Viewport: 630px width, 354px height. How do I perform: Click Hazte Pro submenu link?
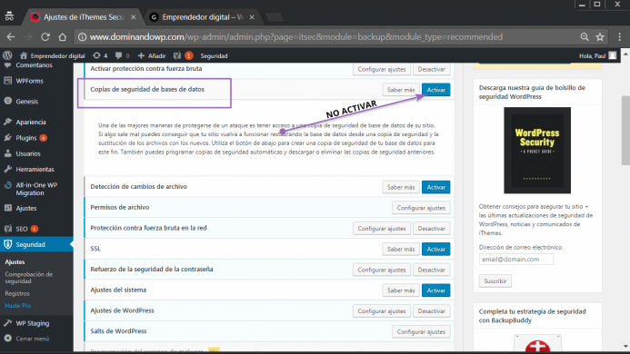17,305
